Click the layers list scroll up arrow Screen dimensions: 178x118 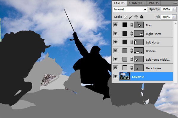(175, 23)
